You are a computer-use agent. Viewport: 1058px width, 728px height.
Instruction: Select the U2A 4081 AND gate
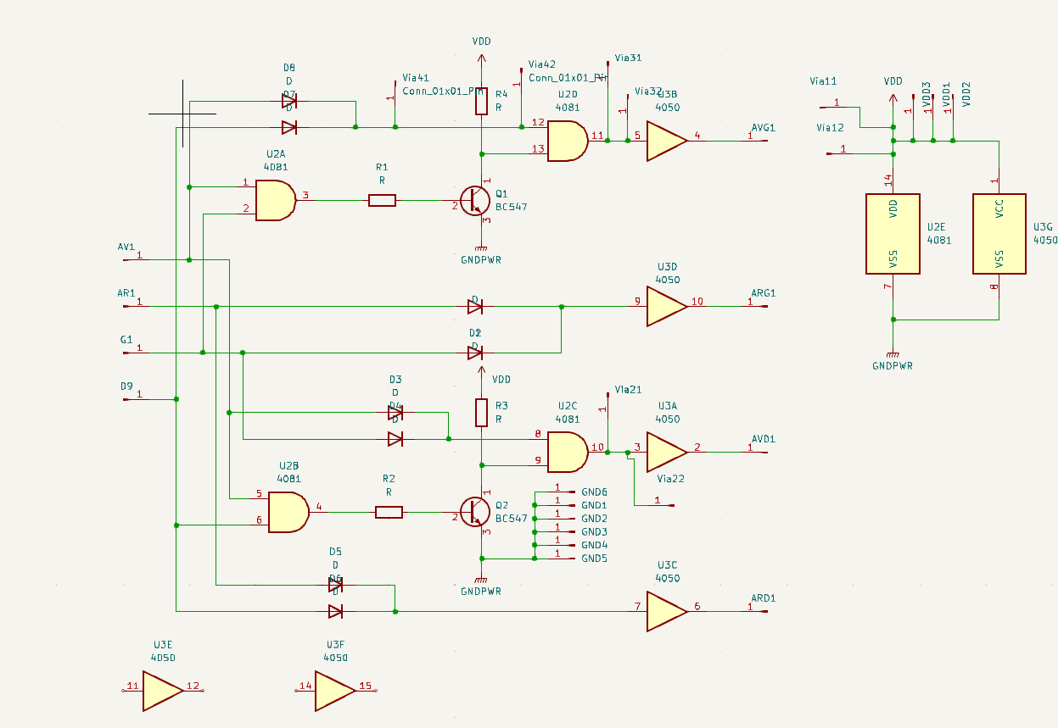[x=275, y=201]
